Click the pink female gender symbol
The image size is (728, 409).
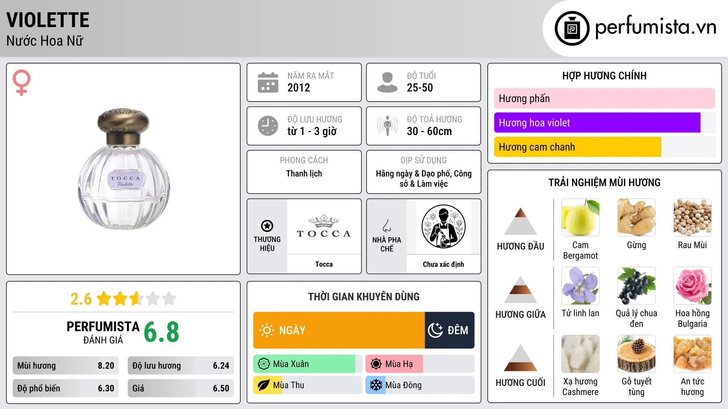click(x=22, y=82)
